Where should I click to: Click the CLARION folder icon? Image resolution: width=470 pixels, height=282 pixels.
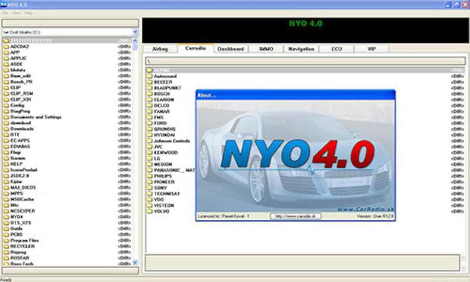point(150,99)
